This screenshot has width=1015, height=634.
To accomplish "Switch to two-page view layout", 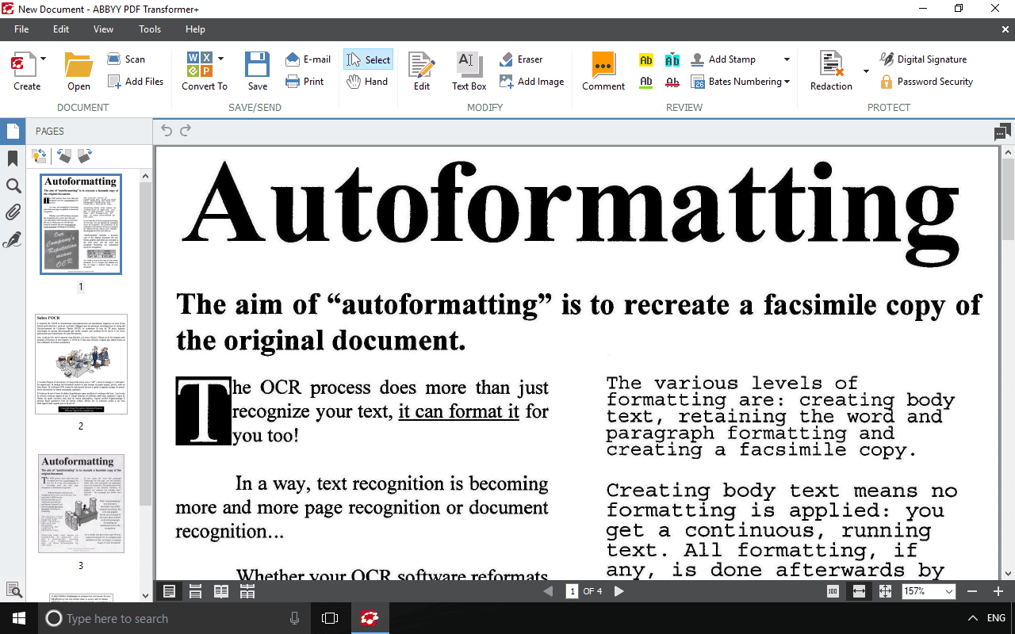I will (221, 591).
